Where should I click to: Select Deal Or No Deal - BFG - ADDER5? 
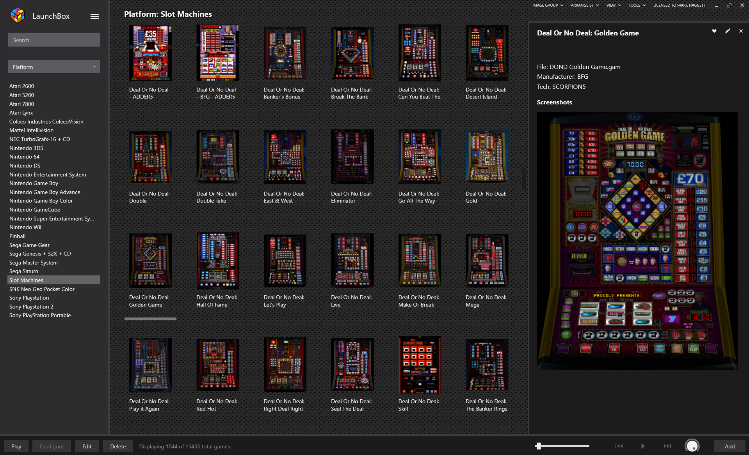click(x=218, y=53)
